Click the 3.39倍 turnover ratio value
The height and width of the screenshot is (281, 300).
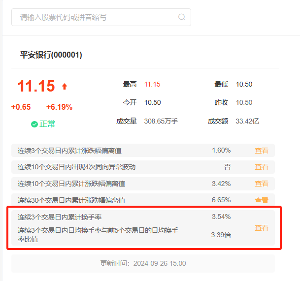click(x=221, y=235)
